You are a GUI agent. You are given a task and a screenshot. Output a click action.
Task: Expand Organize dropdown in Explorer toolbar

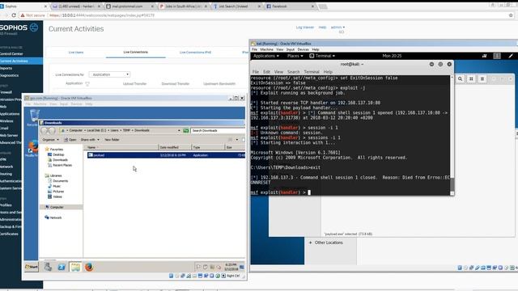tap(50, 140)
